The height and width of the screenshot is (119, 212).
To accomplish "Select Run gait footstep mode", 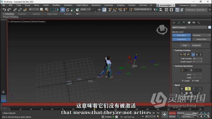I will tap(197, 55).
